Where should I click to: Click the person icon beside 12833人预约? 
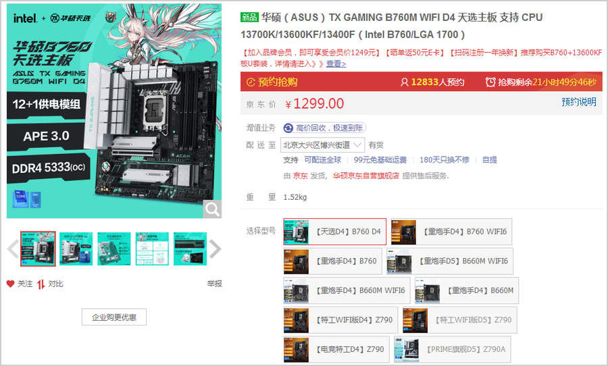coord(405,82)
